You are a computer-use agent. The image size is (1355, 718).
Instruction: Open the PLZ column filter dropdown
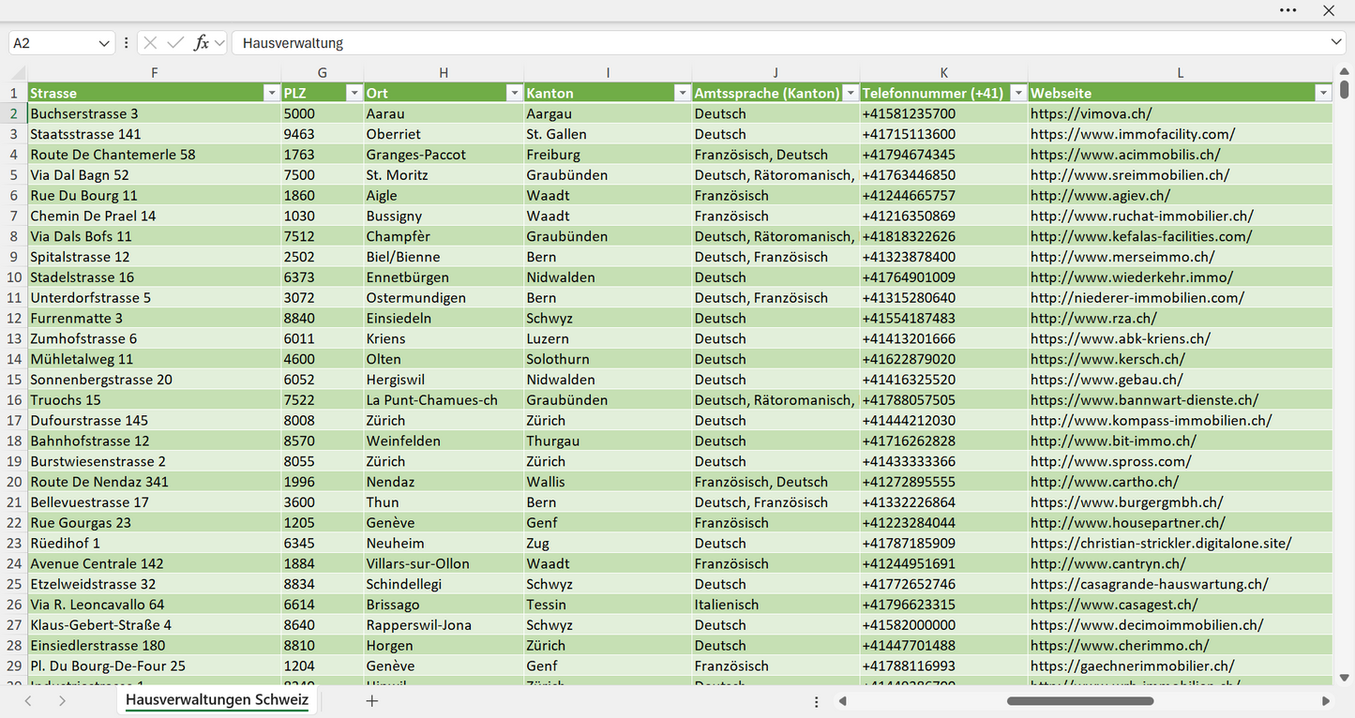[x=354, y=93]
